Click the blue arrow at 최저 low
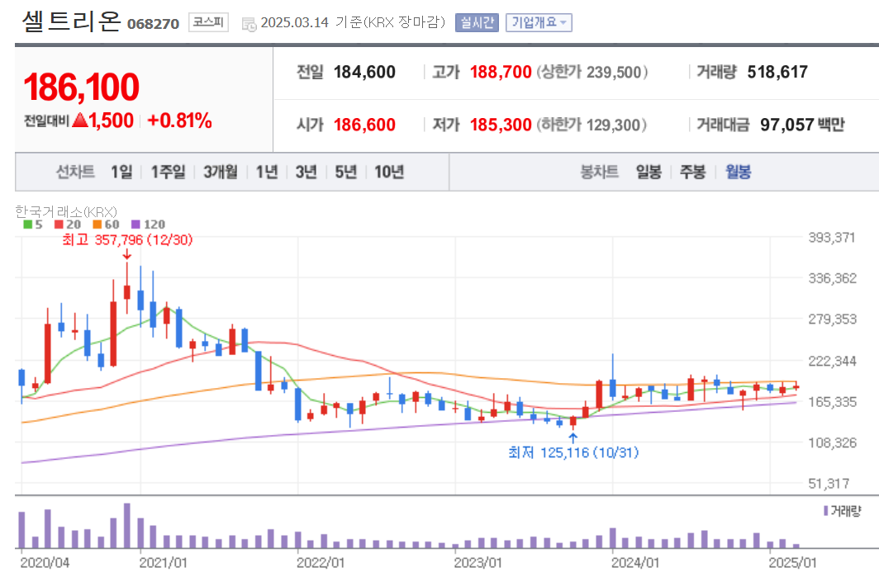 click(573, 438)
